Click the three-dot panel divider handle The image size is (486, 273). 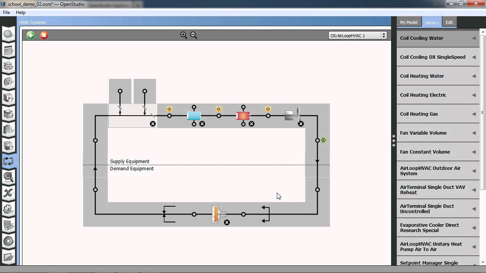pos(394,141)
